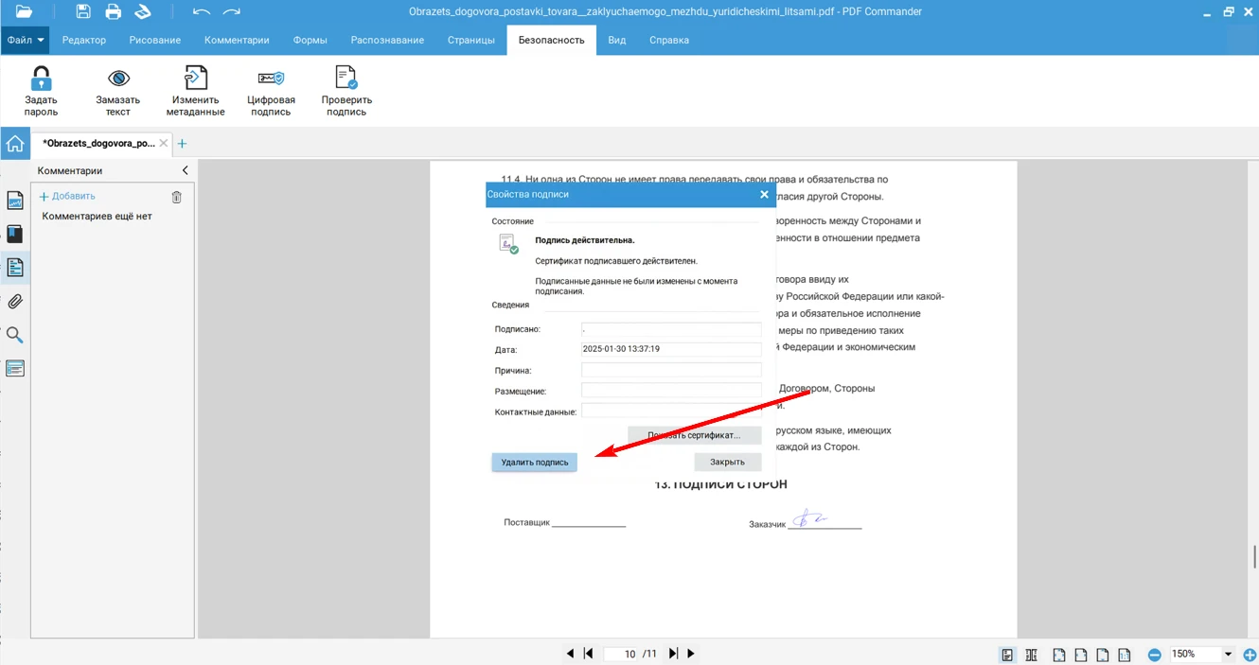The height and width of the screenshot is (665, 1259).
Task: Switch to the Editor ribbon tab
Action: [84, 41]
